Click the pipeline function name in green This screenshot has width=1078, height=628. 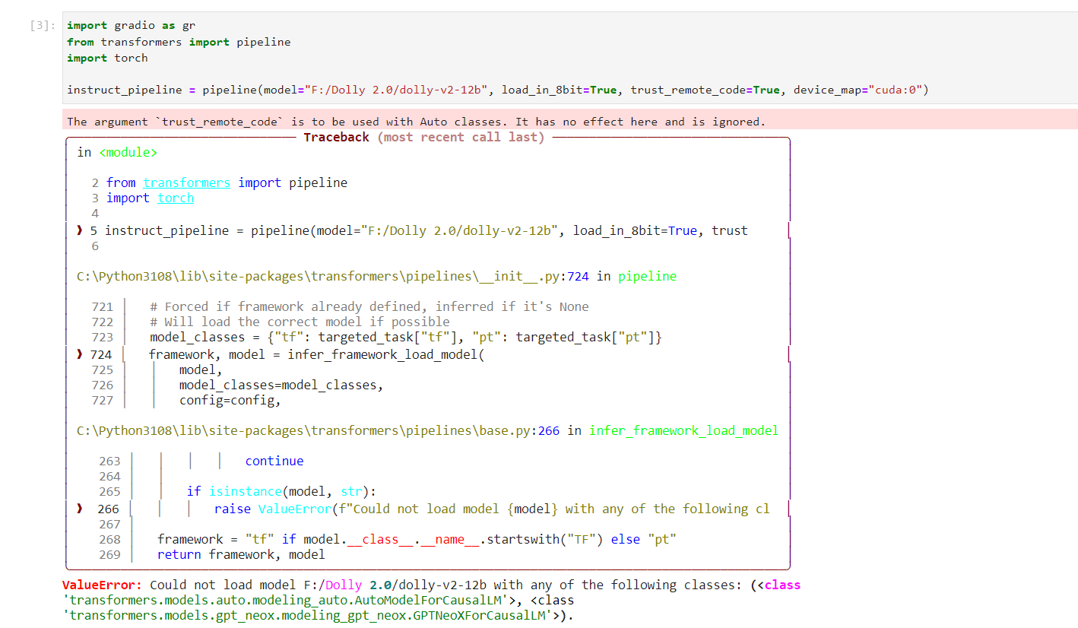click(647, 276)
